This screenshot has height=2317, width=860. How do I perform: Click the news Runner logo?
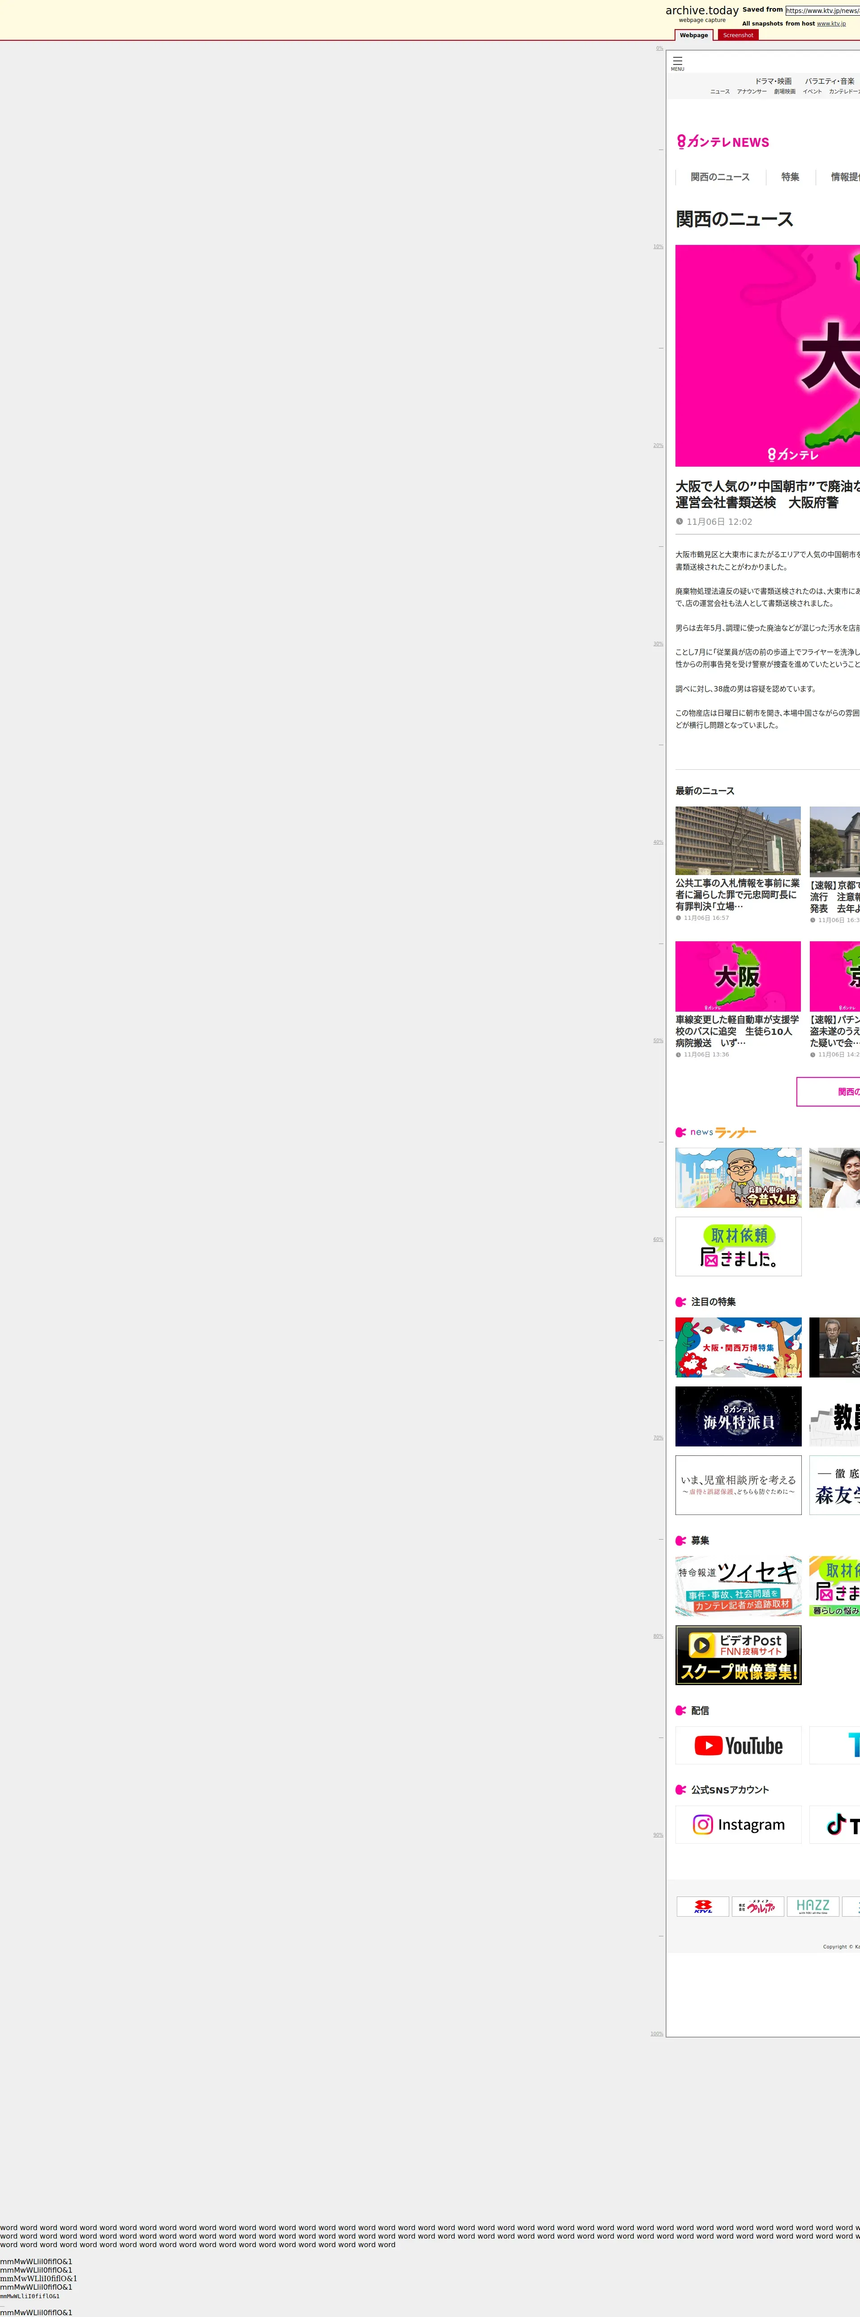pos(716,1133)
